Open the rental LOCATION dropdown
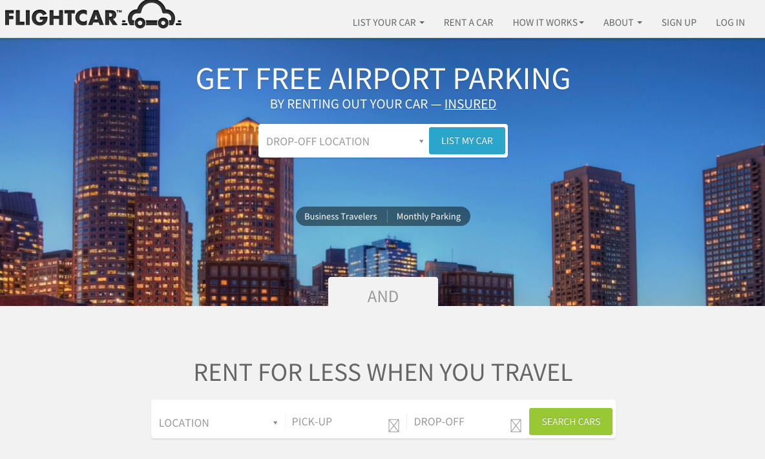The height and width of the screenshot is (459, 765). 218,422
